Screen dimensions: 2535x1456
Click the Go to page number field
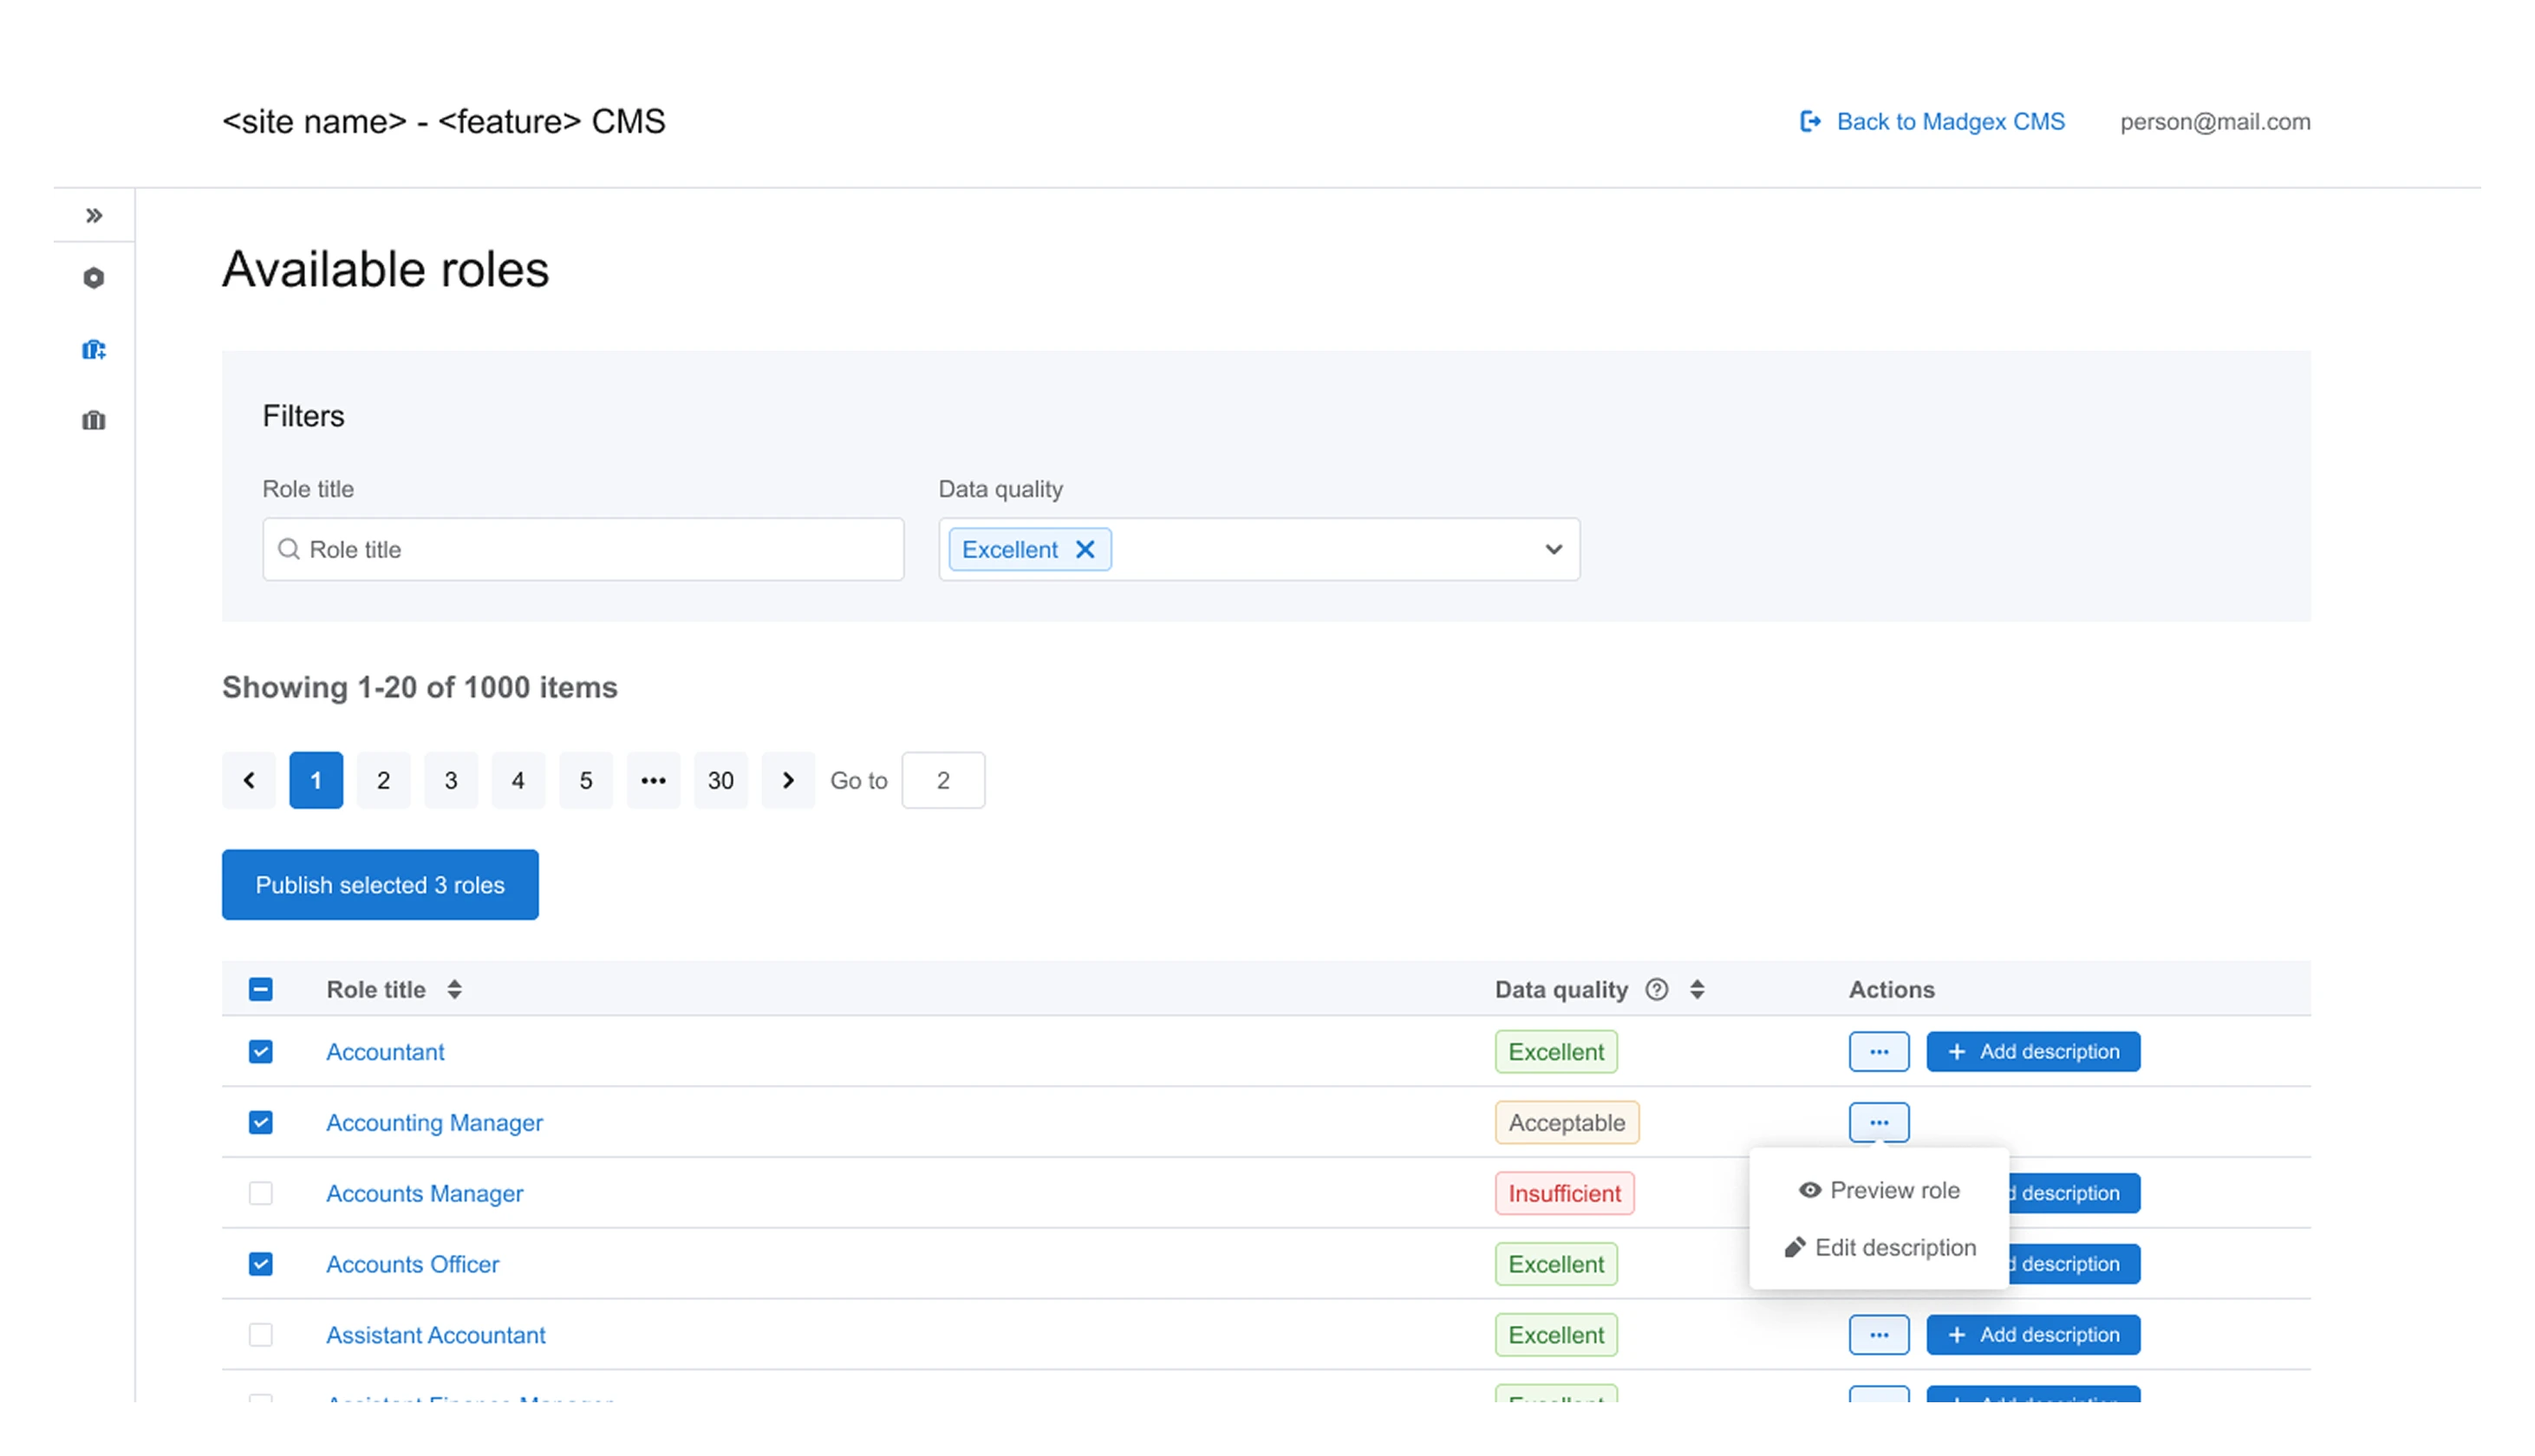pyautogui.click(x=943, y=780)
